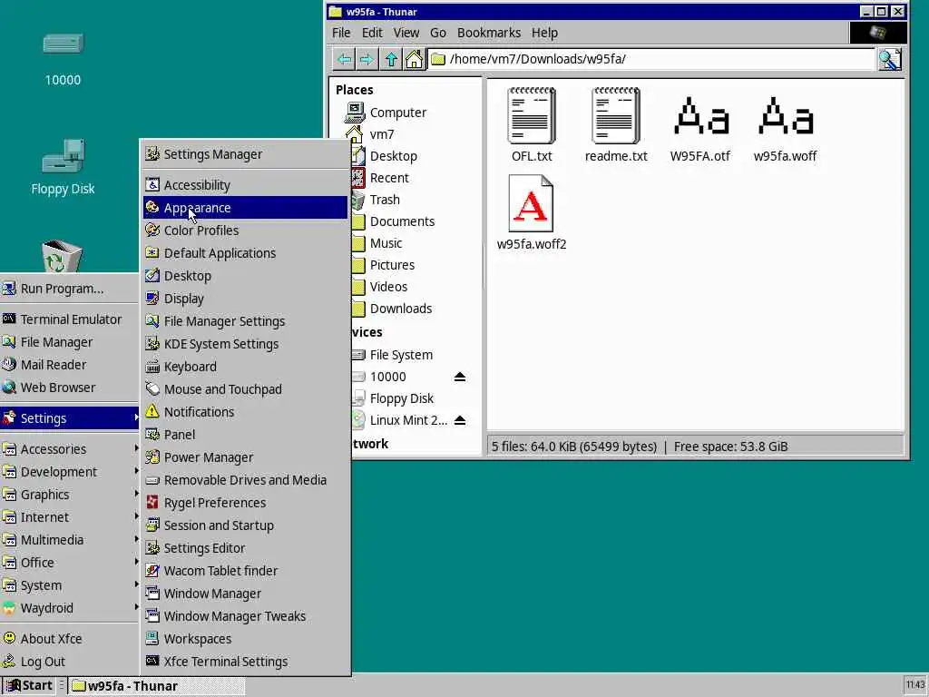Open Accessibility settings
The height and width of the screenshot is (697, 929).
click(x=245, y=185)
